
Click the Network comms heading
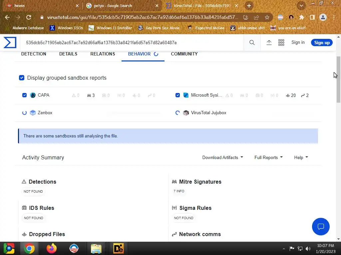tap(200, 234)
